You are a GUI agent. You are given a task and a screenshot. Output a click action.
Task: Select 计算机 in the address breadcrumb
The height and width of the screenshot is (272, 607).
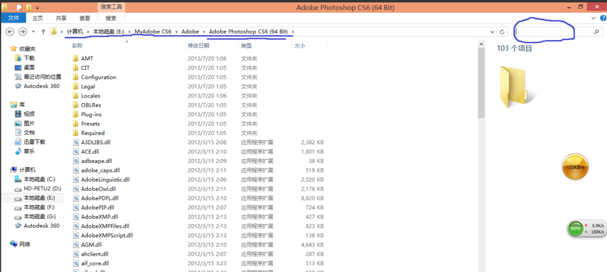pos(75,32)
